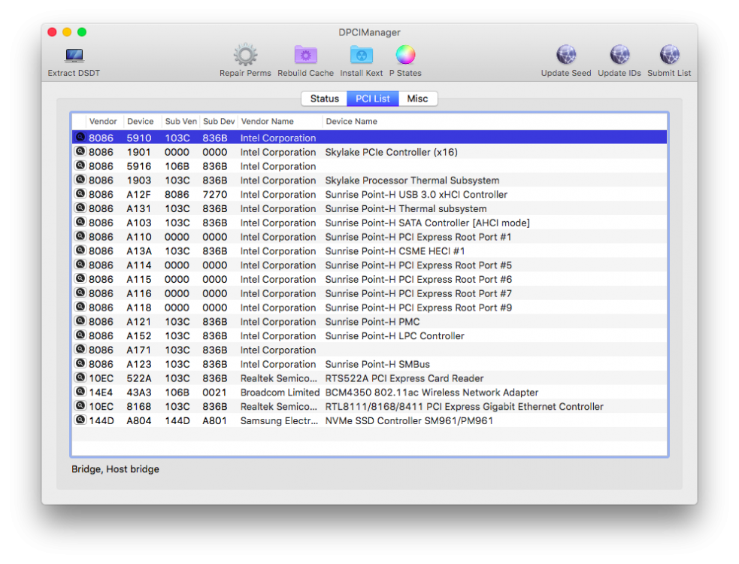Click the 7270 Sub Dev cell
The width and height of the screenshot is (739, 564).
pos(215,194)
